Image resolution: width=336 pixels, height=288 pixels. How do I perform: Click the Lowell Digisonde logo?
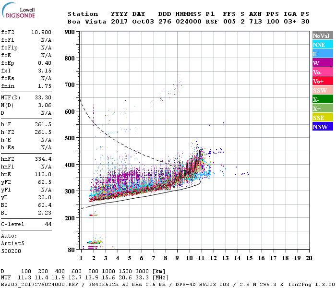[18, 11]
